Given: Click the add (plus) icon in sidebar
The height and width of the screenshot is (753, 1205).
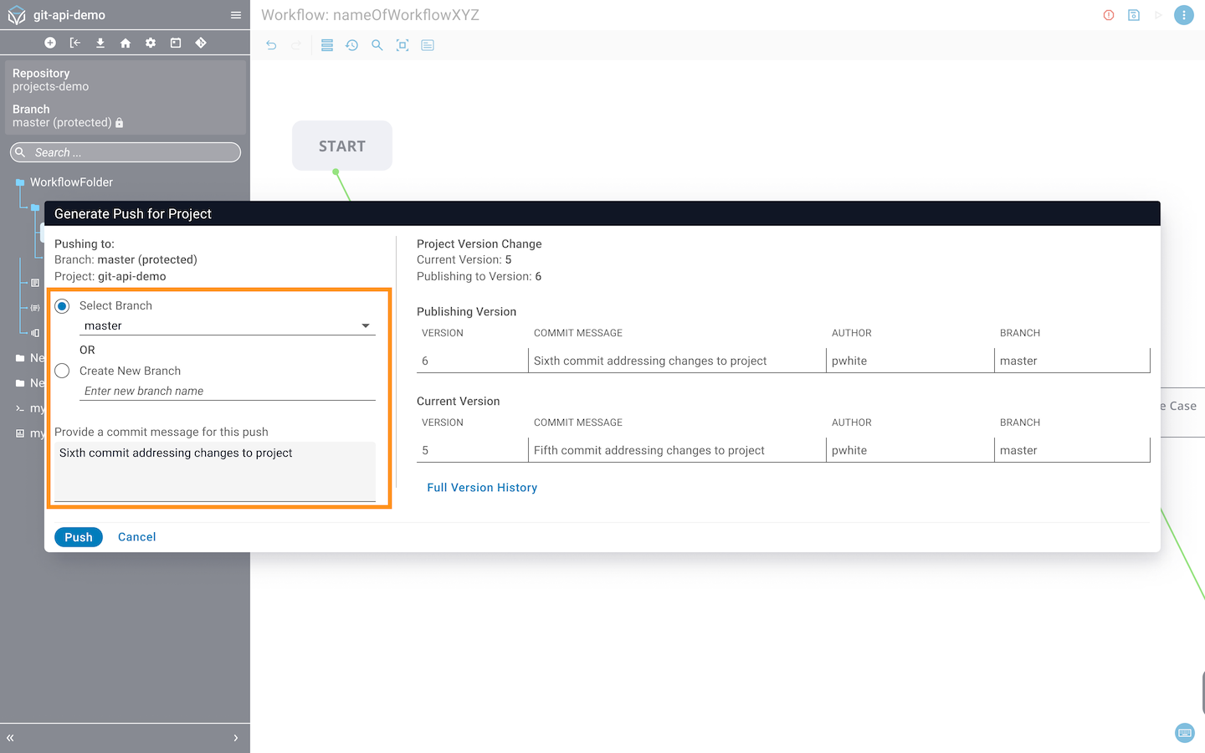Looking at the screenshot, I should pos(50,43).
